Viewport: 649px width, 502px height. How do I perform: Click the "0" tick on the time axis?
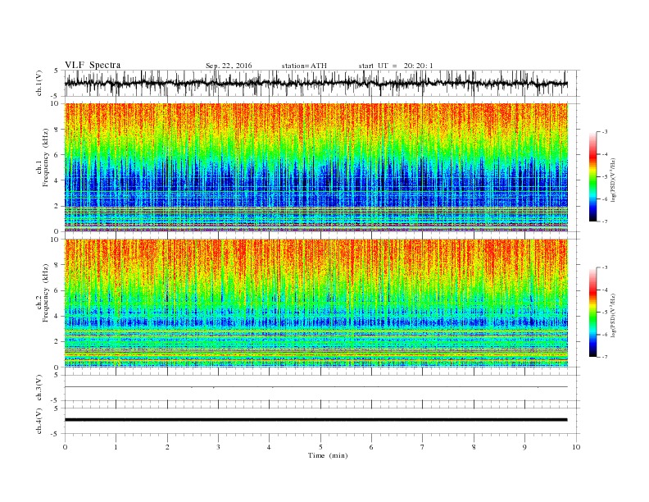[65, 447]
